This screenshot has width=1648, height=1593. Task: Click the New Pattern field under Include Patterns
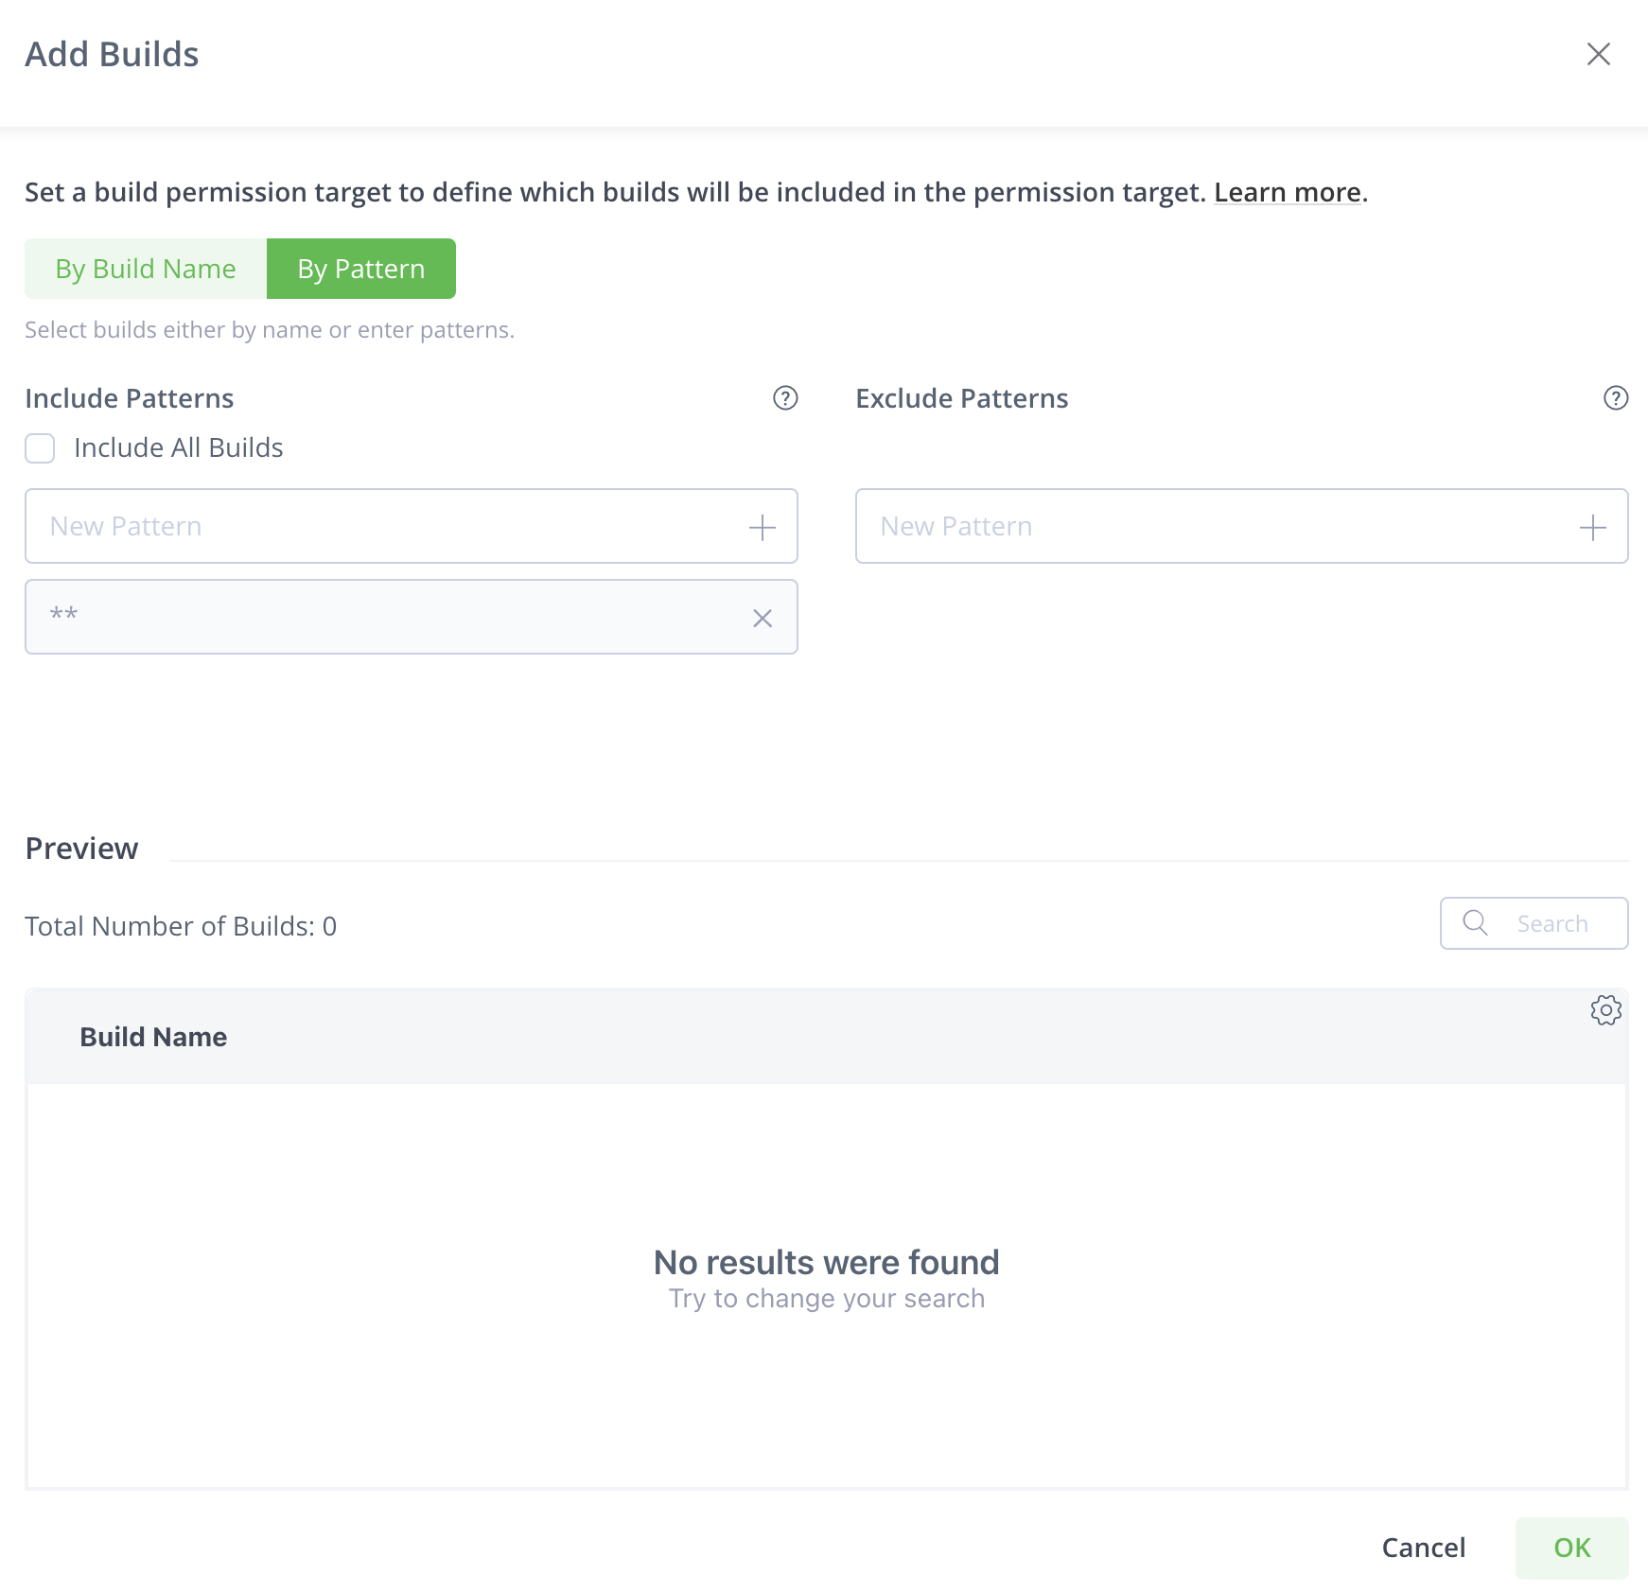(x=378, y=527)
